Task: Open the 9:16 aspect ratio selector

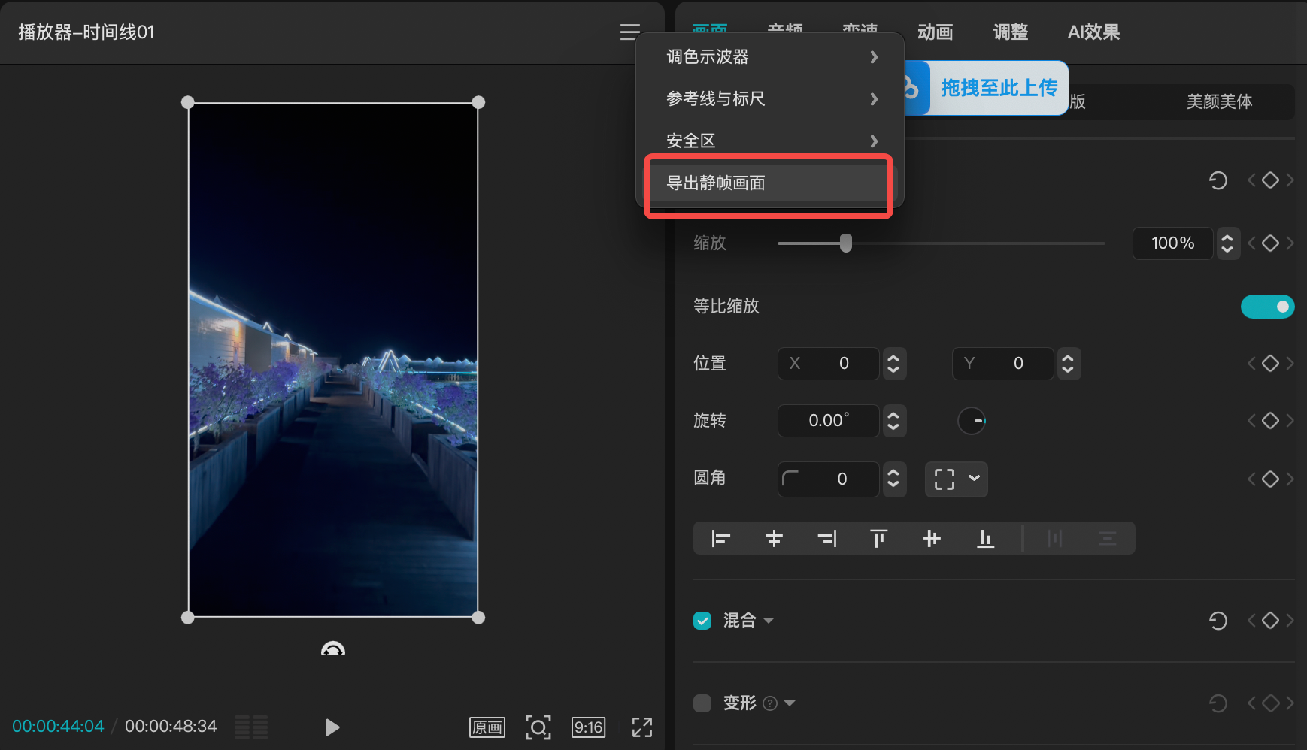Action: pos(588,727)
